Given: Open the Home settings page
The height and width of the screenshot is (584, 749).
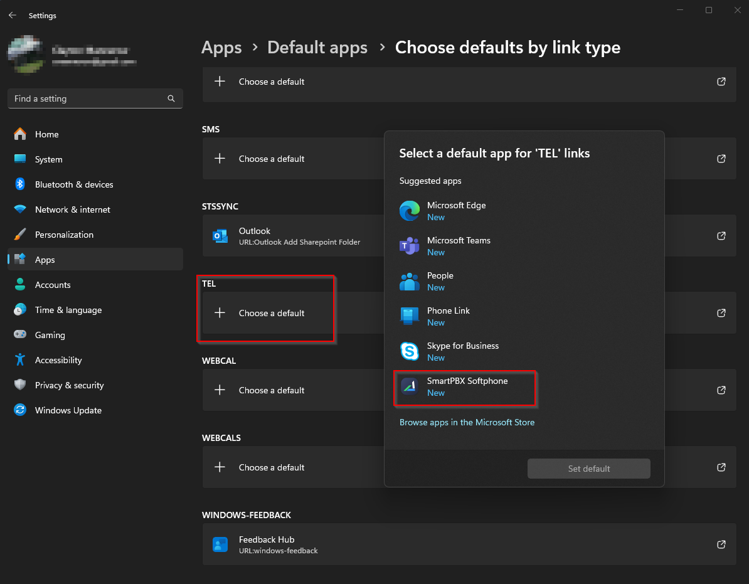Looking at the screenshot, I should point(95,134).
